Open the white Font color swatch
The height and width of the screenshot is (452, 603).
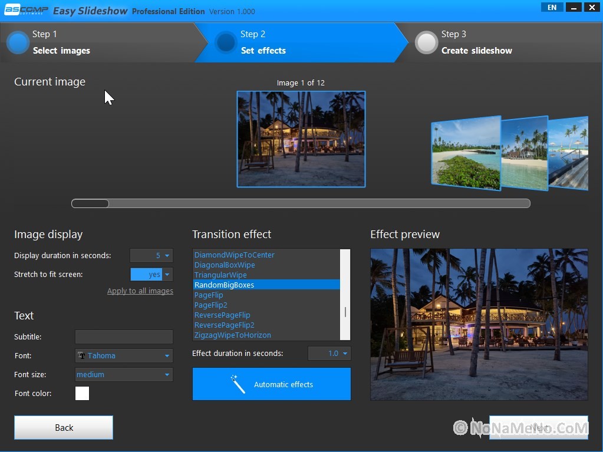pyautogui.click(x=82, y=393)
